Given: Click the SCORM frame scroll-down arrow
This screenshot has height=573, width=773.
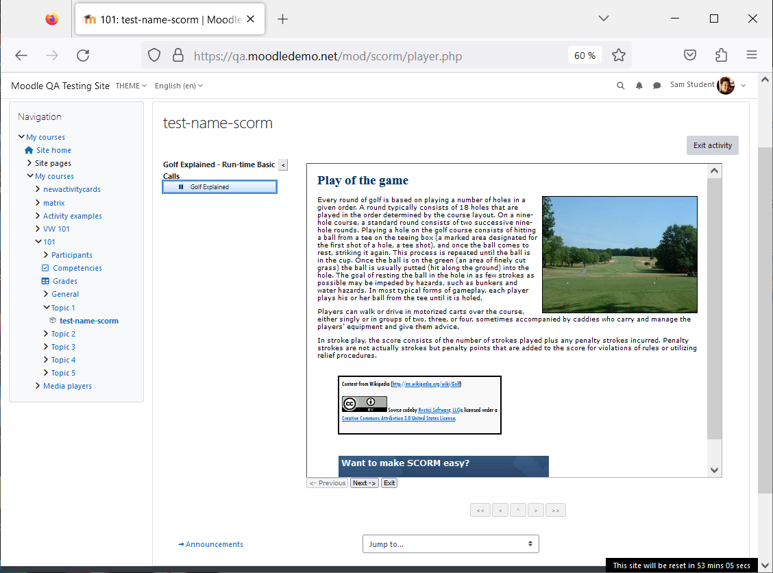Looking at the screenshot, I should tap(714, 470).
